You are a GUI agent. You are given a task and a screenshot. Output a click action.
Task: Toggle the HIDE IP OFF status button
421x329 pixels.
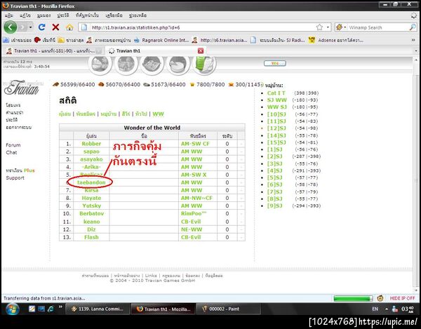402,298
